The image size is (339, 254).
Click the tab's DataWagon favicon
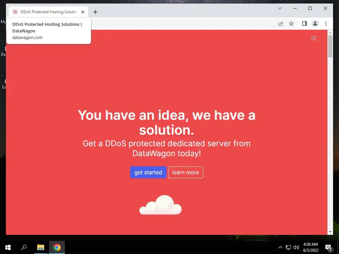(x=15, y=12)
